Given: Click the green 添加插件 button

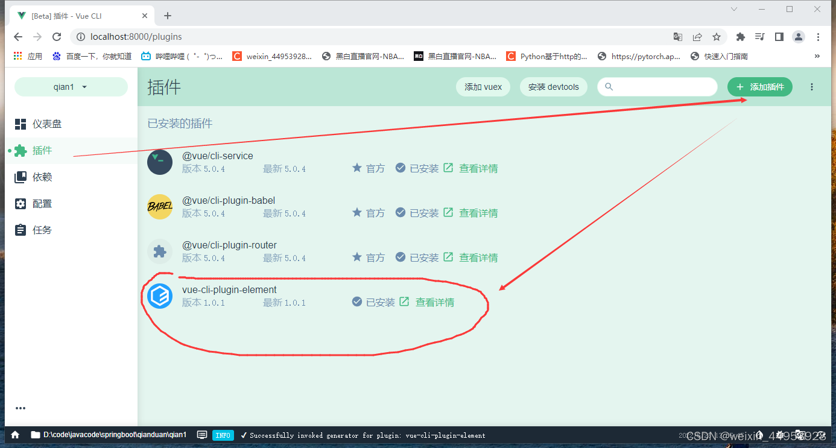Looking at the screenshot, I should pyautogui.click(x=760, y=87).
